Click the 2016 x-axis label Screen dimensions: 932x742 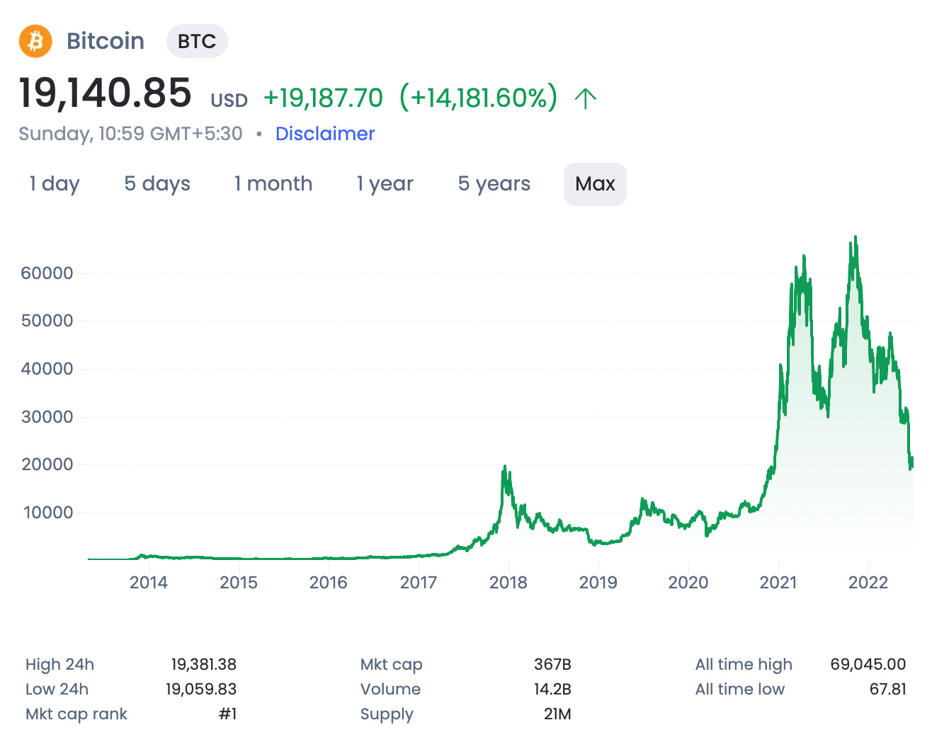(x=329, y=583)
